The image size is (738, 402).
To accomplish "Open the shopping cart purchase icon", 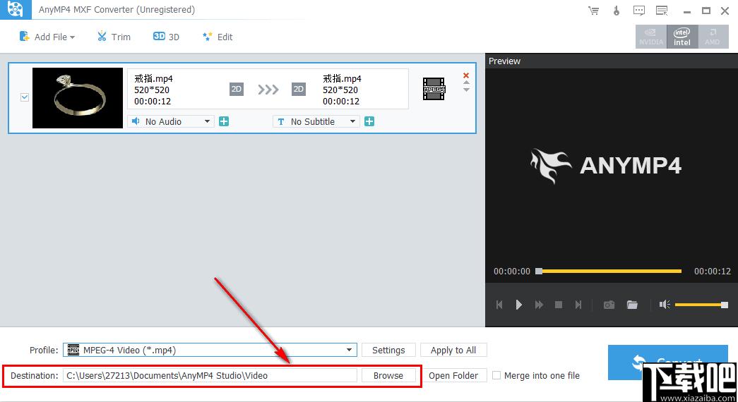I will [x=593, y=11].
